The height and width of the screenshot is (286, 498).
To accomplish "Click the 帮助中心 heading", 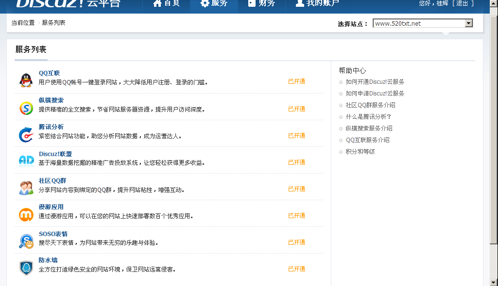I will (x=352, y=71).
